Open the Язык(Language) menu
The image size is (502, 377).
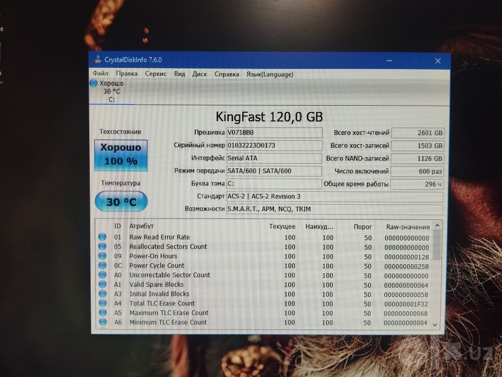coord(270,74)
